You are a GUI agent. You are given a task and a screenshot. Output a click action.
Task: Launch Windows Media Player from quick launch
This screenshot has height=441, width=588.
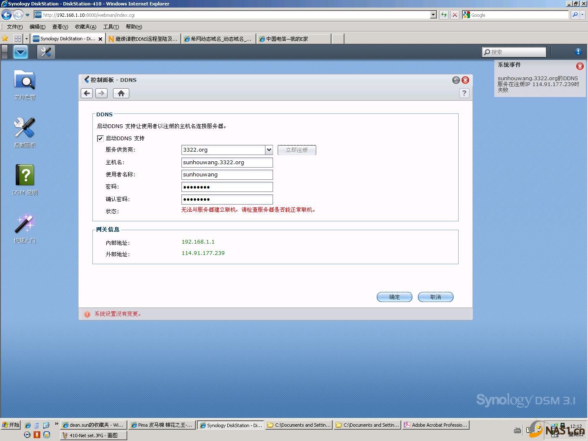click(27, 435)
